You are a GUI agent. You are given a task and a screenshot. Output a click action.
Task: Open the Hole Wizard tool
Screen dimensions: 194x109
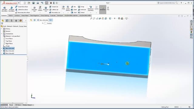click(40, 8)
